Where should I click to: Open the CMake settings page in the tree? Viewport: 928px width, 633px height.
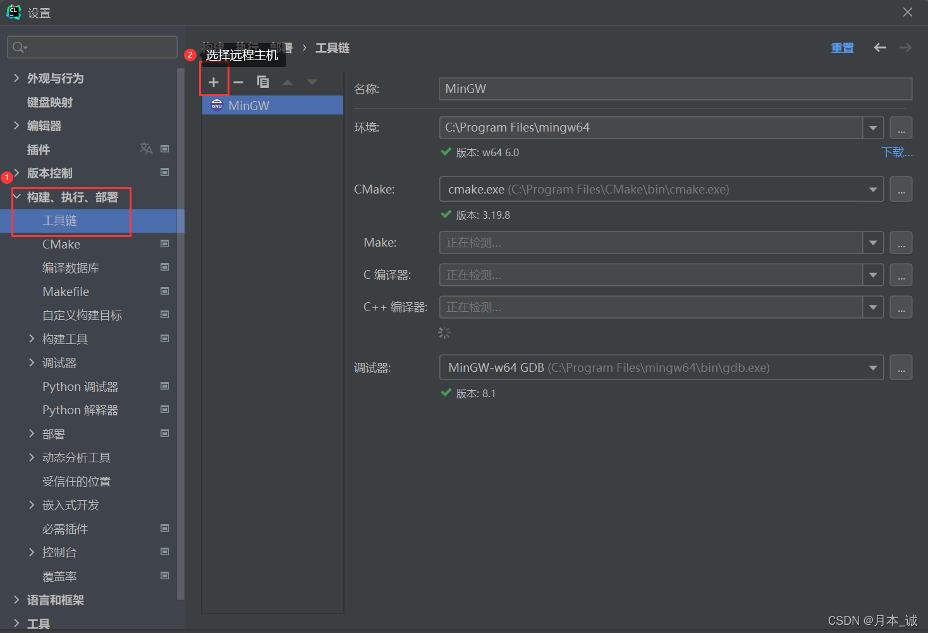[x=61, y=244]
